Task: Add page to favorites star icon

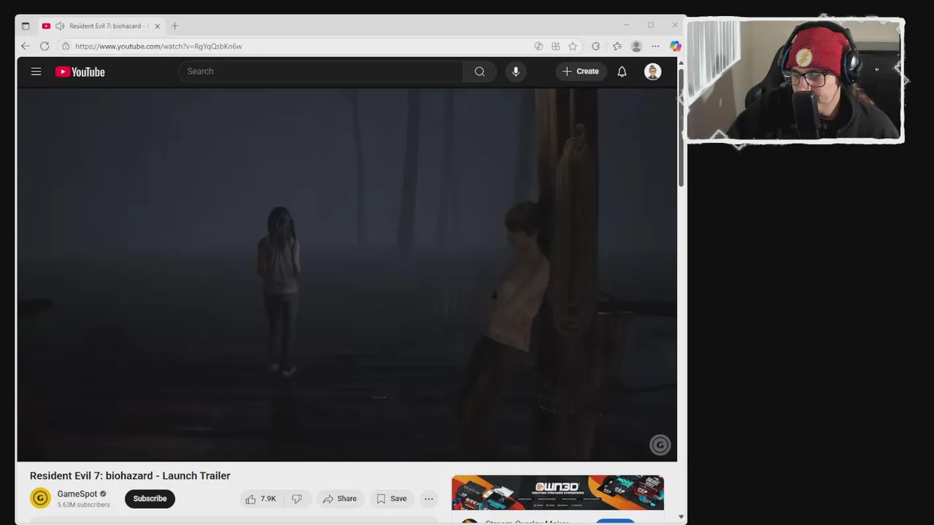Action: [x=573, y=46]
